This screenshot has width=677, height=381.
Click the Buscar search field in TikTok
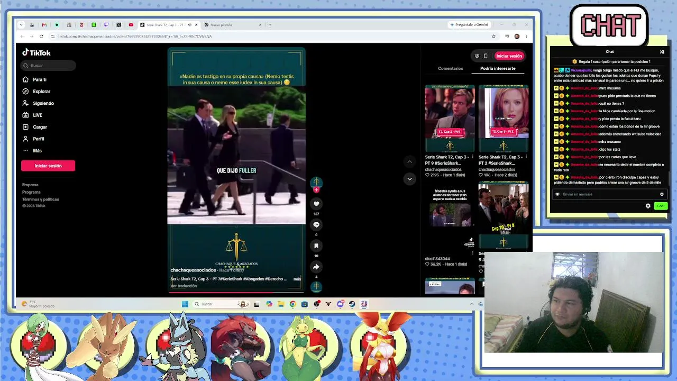click(49, 66)
